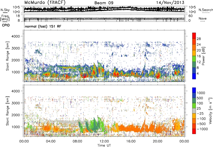This screenshot has width=213, height=147.
Task: Click the 'Velocity [m s⁻¹]' colorbar label
Action: [x=210, y=111]
